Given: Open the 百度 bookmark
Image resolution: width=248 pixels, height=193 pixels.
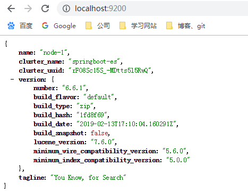Looking at the screenshot, I should pos(20,26).
